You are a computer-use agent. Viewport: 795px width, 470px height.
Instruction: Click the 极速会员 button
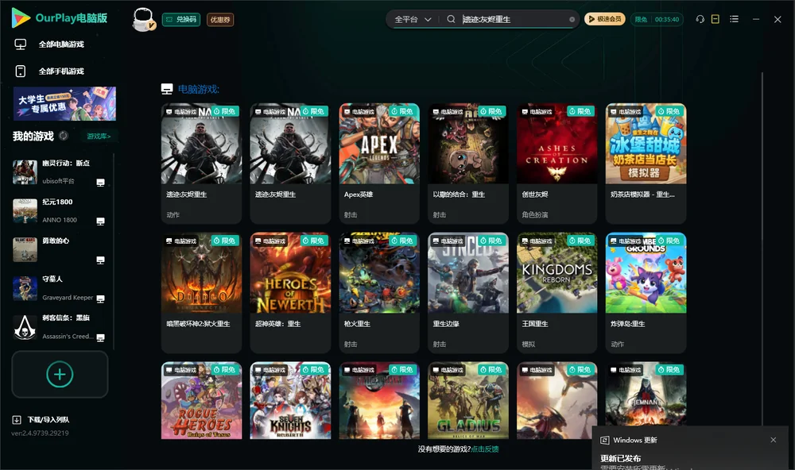pos(604,19)
